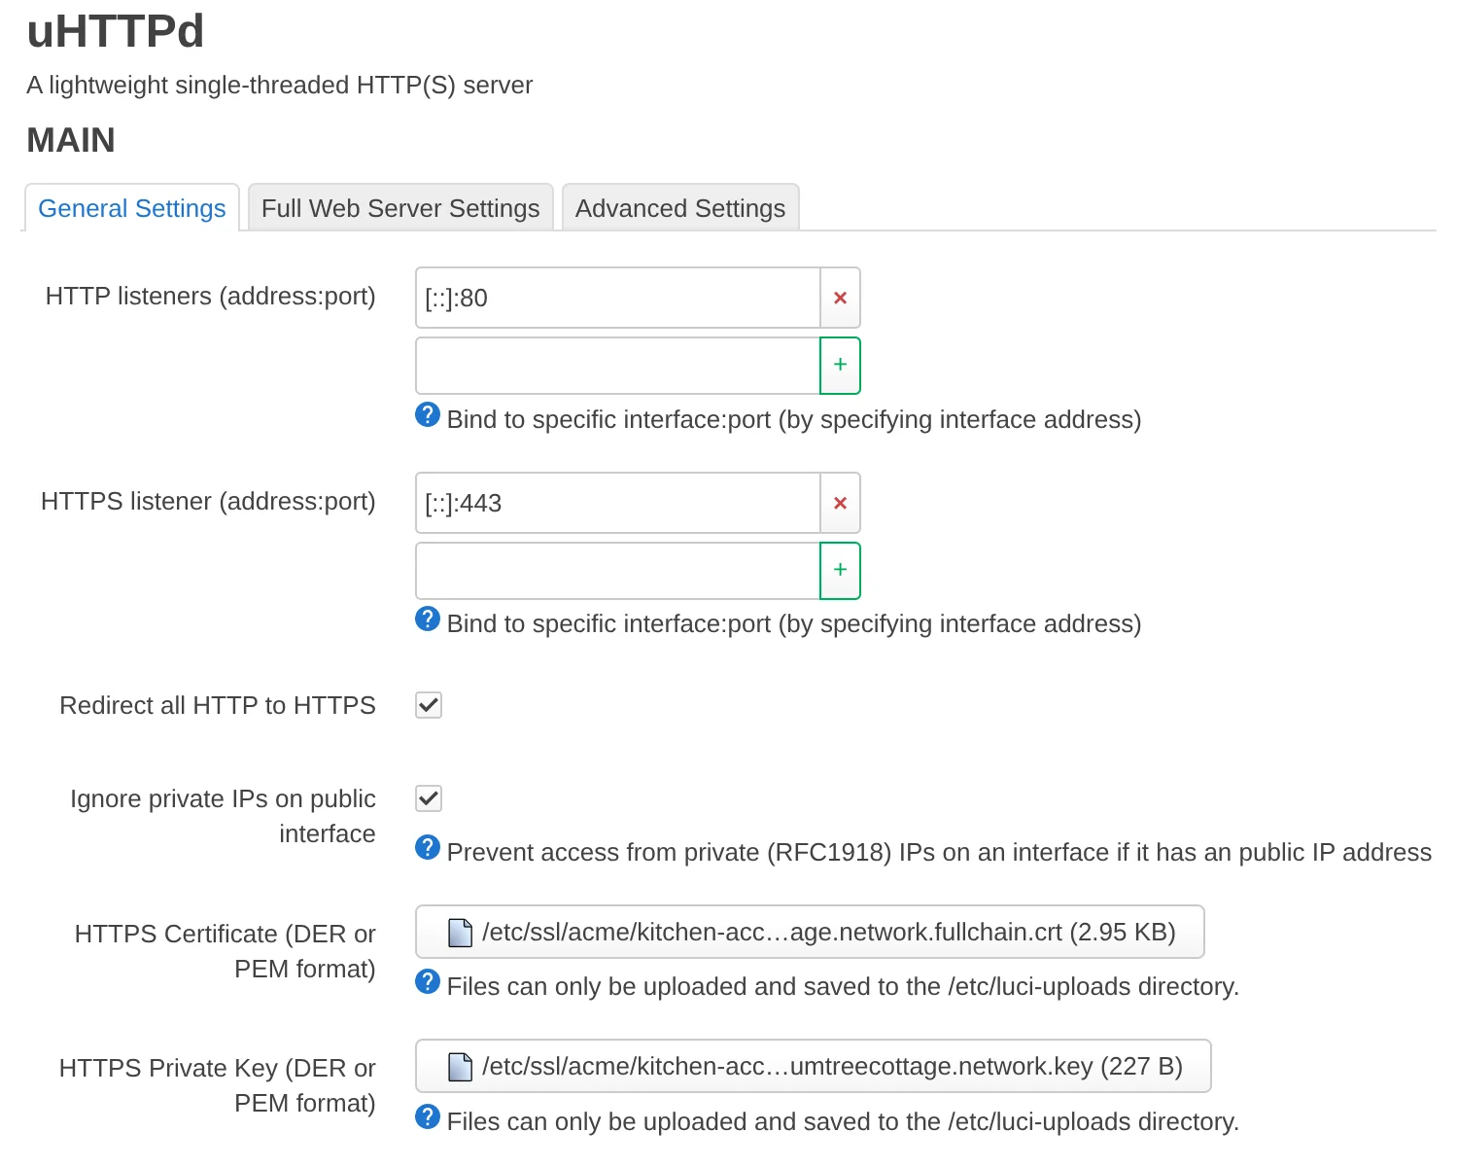This screenshot has height=1167, width=1458.
Task: Click the empty HTTPS listener input box
Action: [612, 571]
